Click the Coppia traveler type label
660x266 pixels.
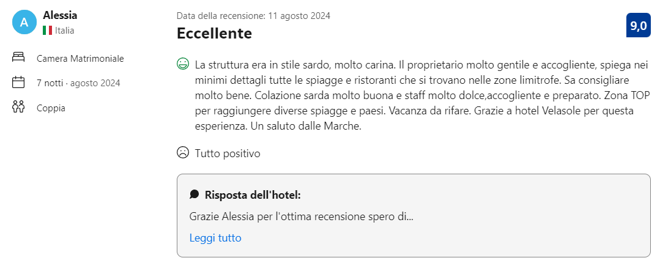[x=51, y=108]
